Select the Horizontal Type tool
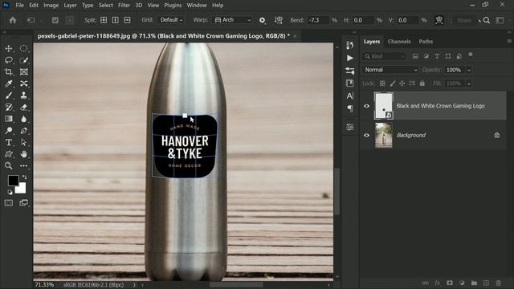514x289 pixels. (x=9, y=143)
